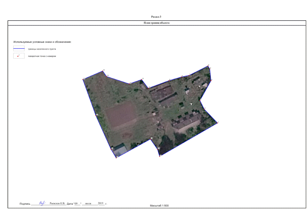This screenshot has height=217, width=308.
Task: Click the year field '2019' in the date
Action: (101, 203)
